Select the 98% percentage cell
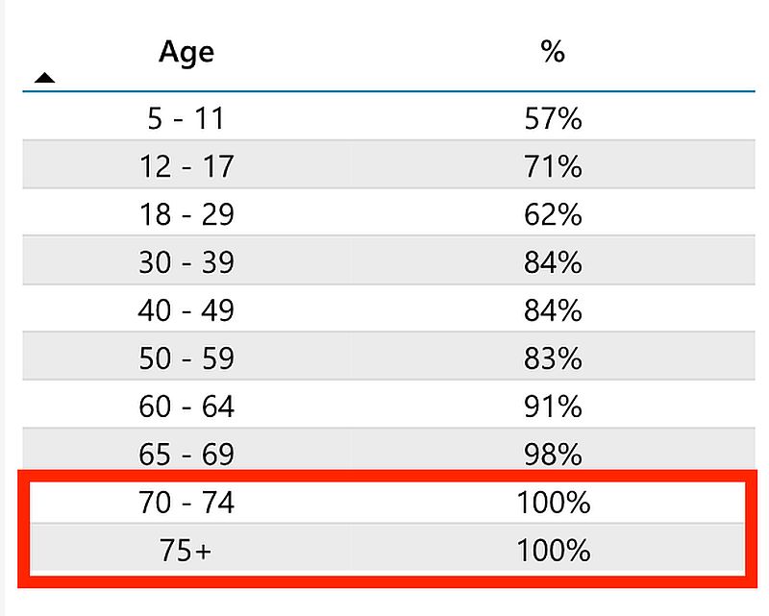 (x=553, y=455)
